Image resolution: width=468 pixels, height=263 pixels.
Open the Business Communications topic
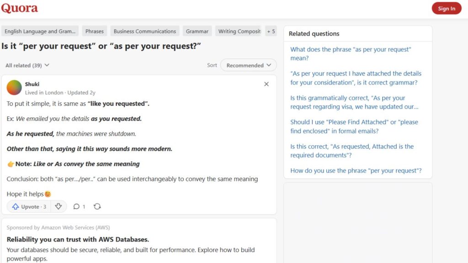click(144, 31)
